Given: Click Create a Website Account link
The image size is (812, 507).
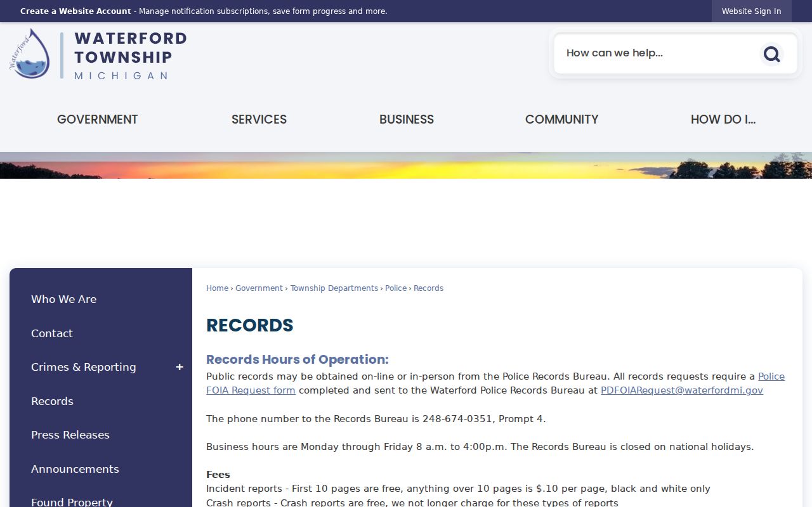Looking at the screenshot, I should (x=75, y=11).
